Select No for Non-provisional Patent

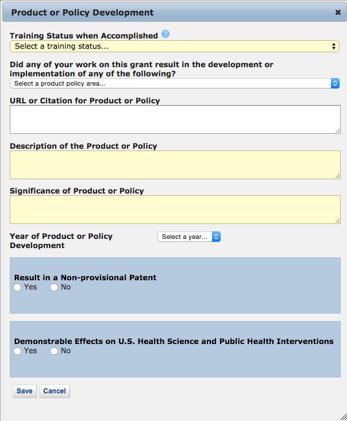54,287
